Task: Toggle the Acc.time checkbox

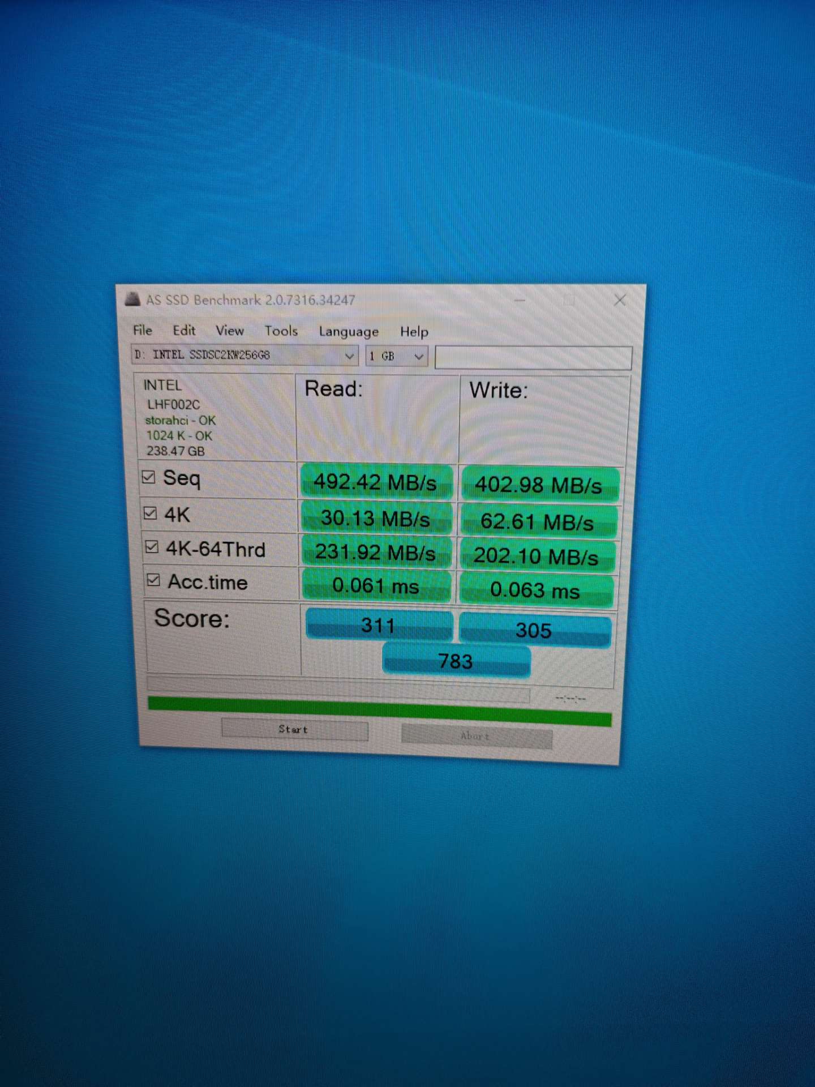Action: 153,580
